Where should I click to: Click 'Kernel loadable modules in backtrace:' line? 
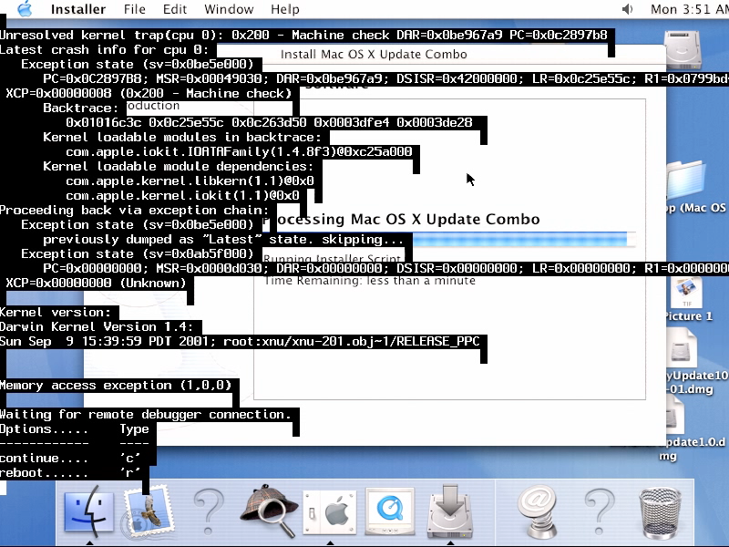(182, 138)
